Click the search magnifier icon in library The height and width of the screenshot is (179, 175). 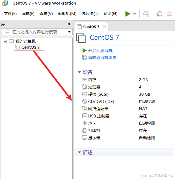7,32
